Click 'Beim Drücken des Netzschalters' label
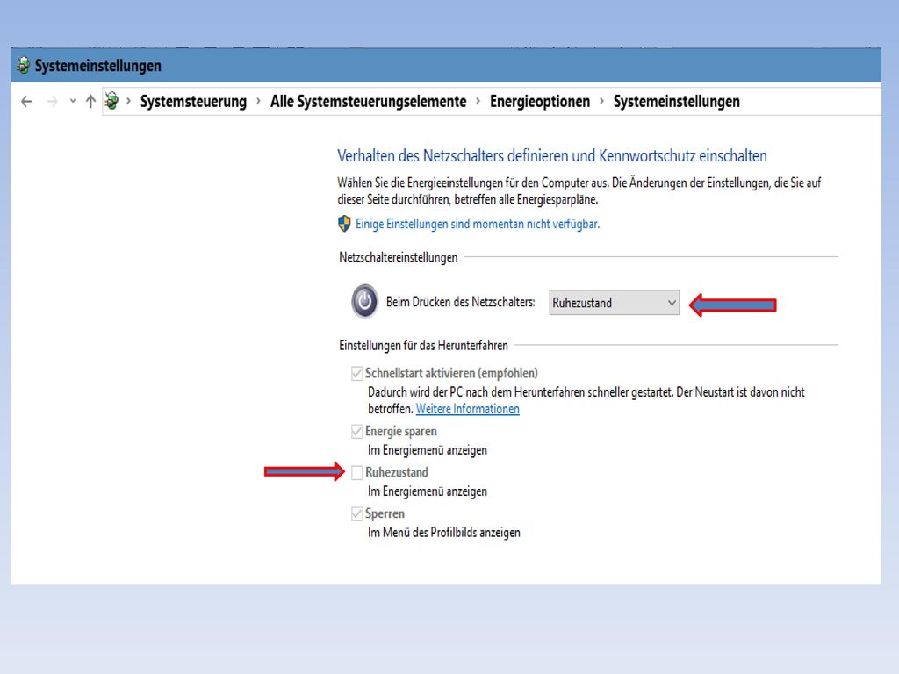This screenshot has width=899, height=674. tap(460, 302)
